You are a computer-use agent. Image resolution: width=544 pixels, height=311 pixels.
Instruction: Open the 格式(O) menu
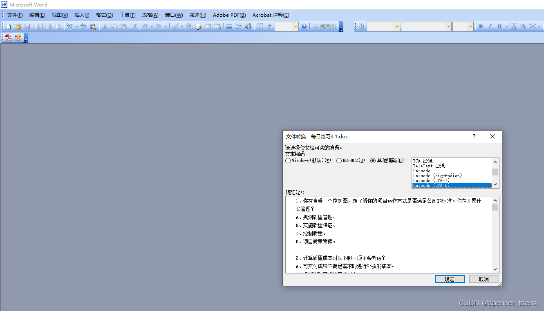pyautogui.click(x=104, y=15)
